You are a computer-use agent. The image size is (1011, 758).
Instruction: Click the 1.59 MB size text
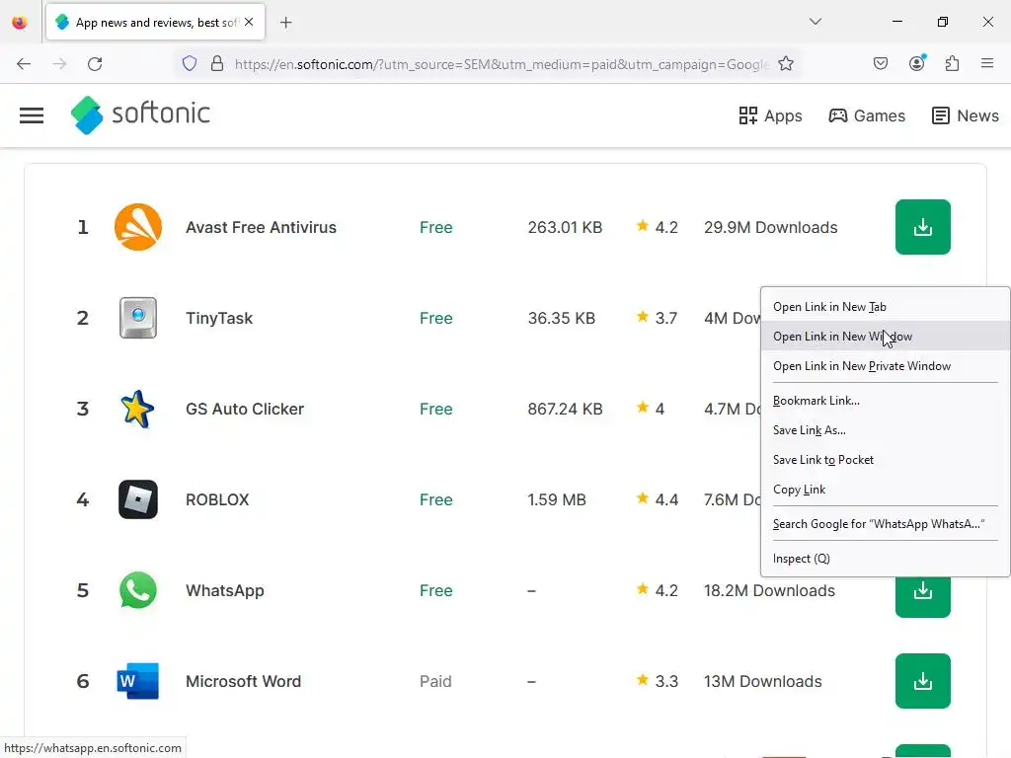[x=557, y=500]
